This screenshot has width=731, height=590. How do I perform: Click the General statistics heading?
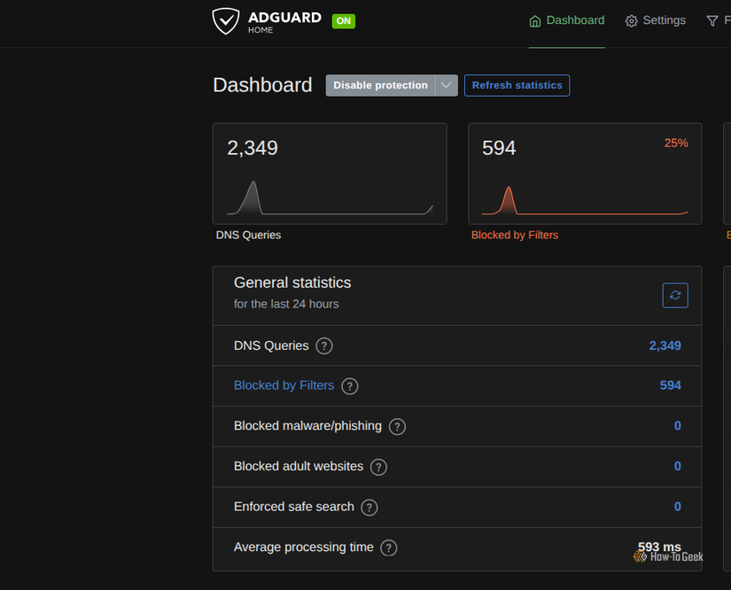[292, 283]
